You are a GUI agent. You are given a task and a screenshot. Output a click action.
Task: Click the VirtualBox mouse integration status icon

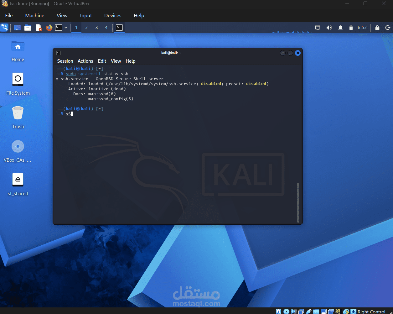pyautogui.click(x=346, y=311)
